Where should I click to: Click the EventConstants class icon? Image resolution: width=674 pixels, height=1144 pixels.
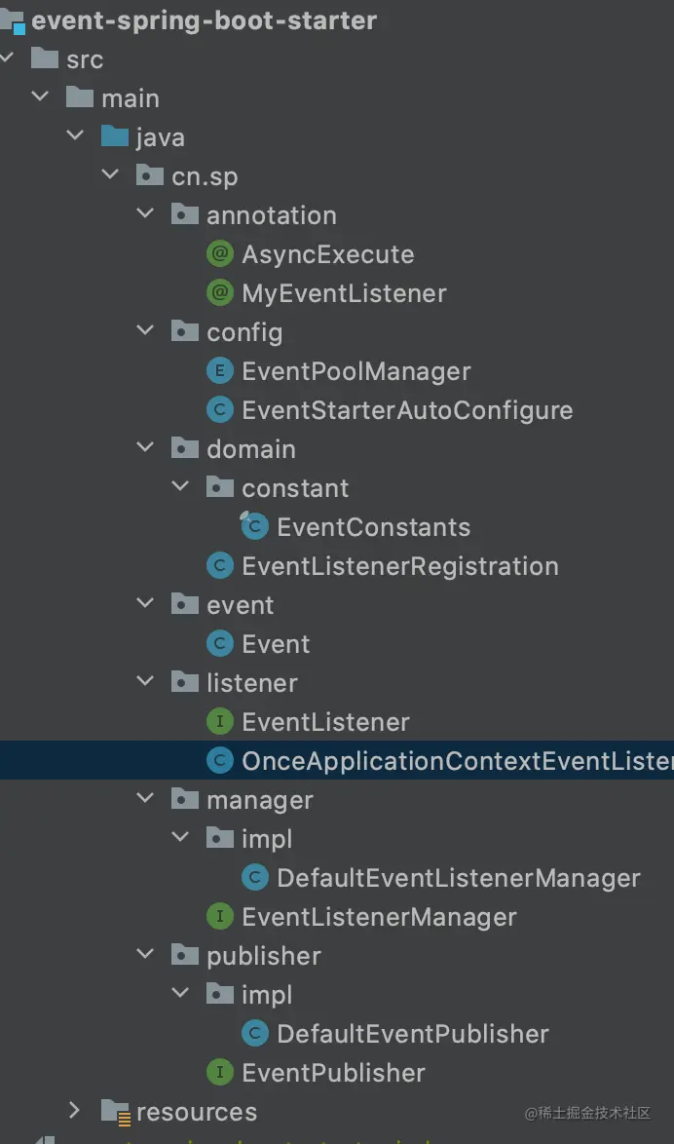tap(254, 526)
